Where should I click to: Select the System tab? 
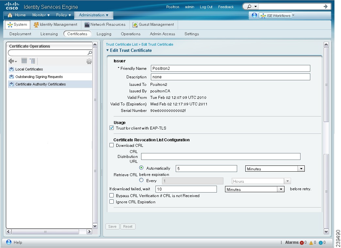(17, 24)
